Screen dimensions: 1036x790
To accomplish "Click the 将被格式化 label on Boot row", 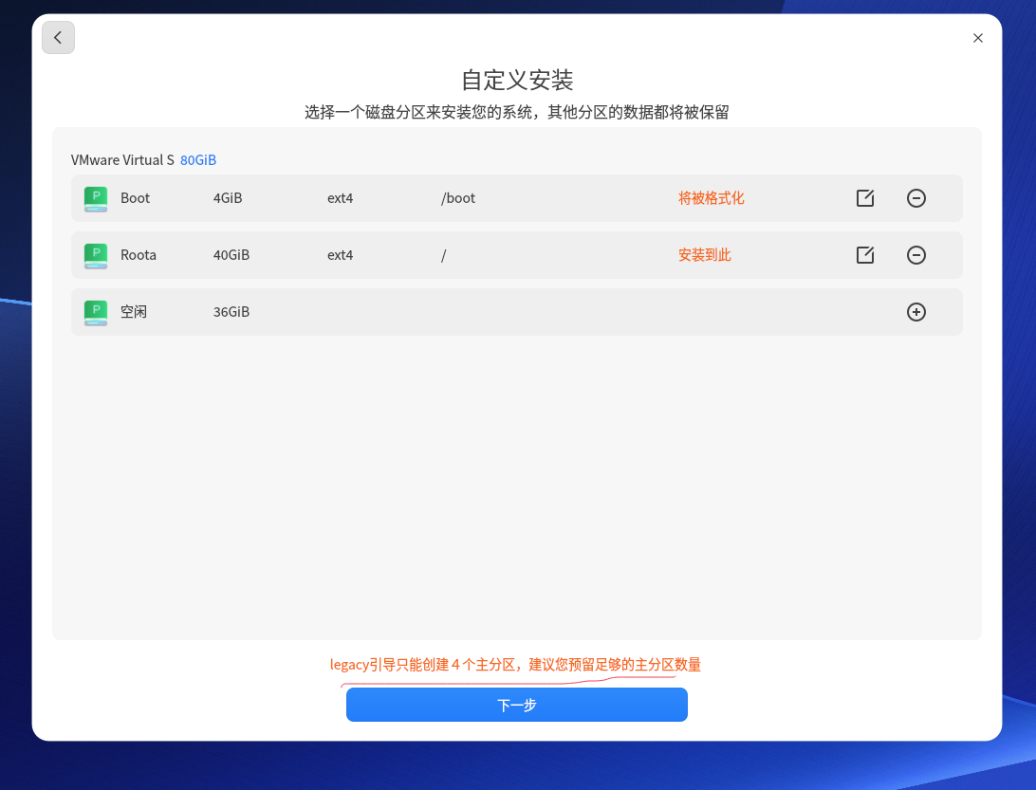I will [x=712, y=198].
